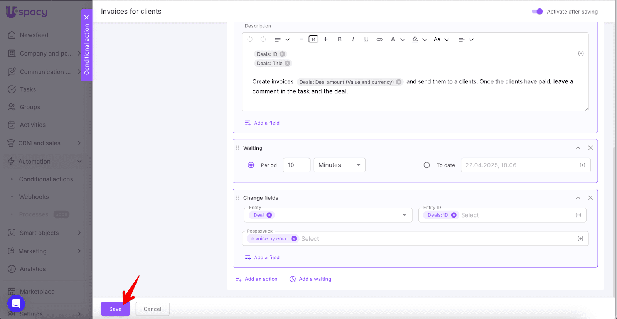Click the underline formatting icon
Image resolution: width=617 pixels, height=319 pixels.
point(366,39)
